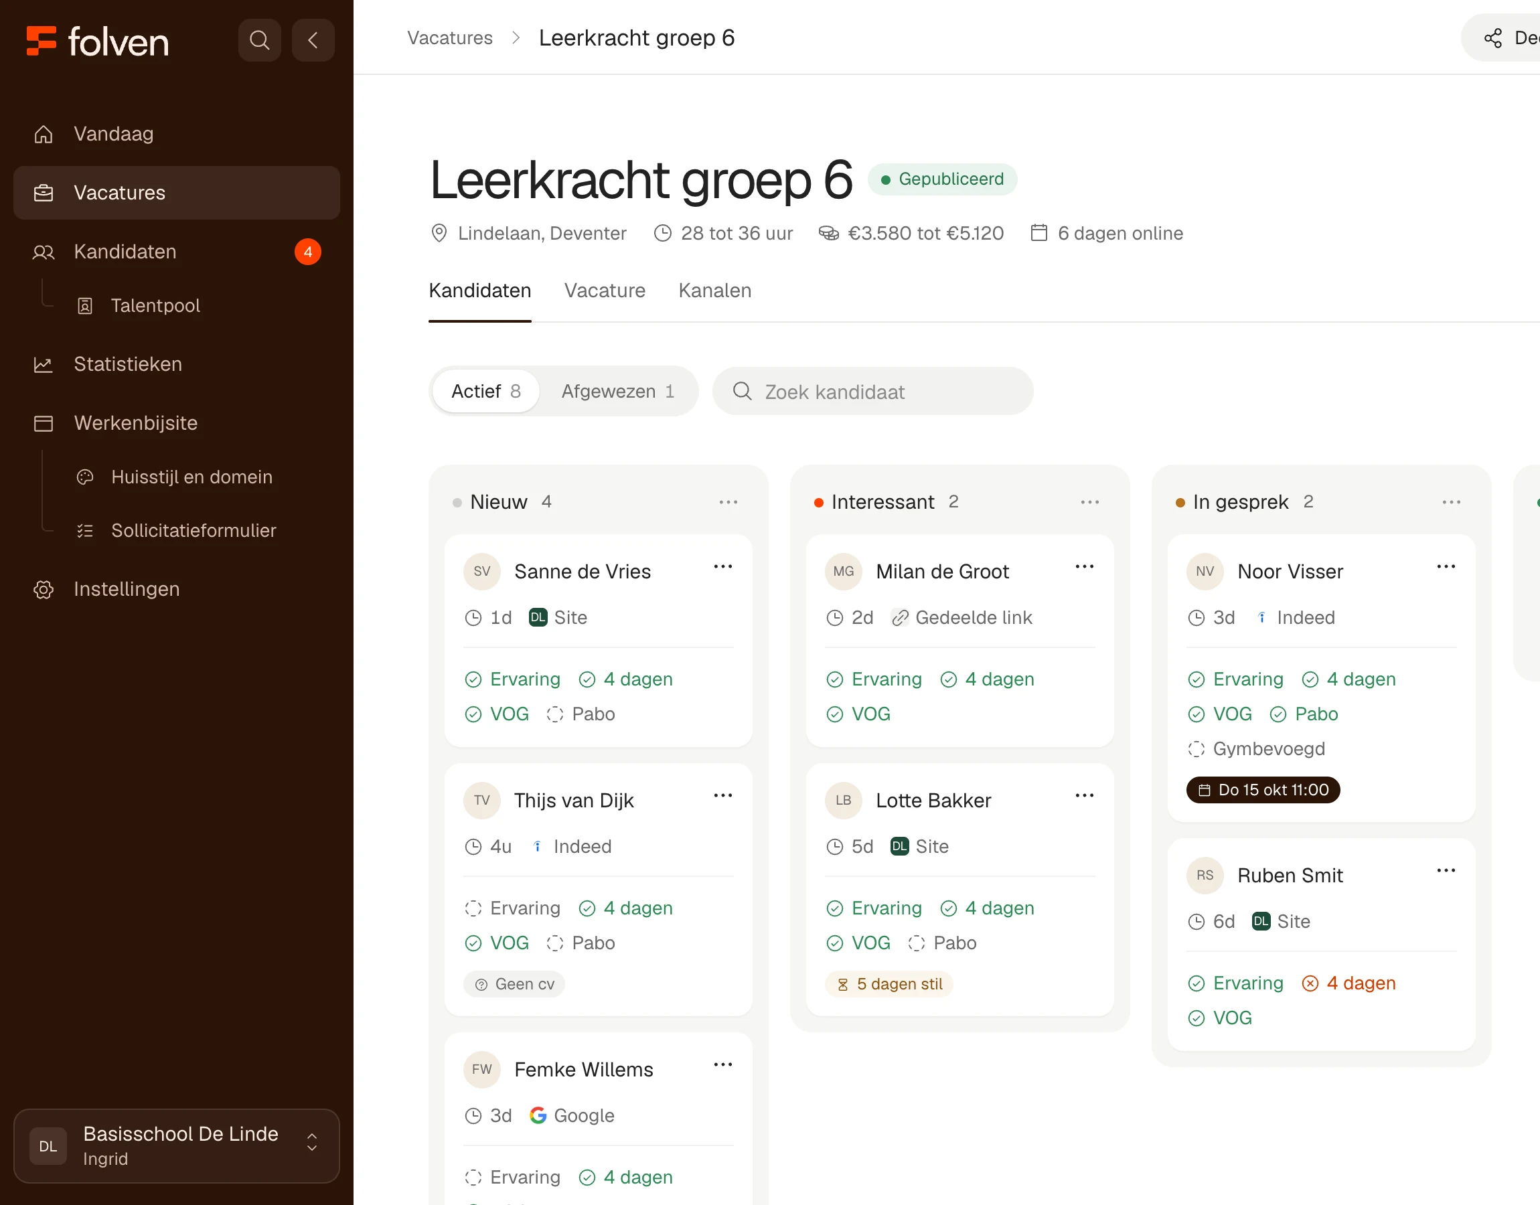Open Vacatures in the sidebar
This screenshot has width=1540, height=1205.
pos(176,193)
